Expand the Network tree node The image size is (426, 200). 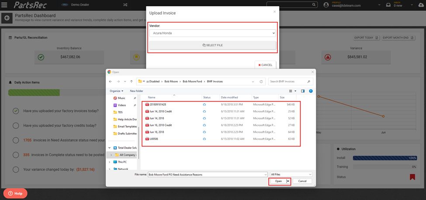click(109, 169)
